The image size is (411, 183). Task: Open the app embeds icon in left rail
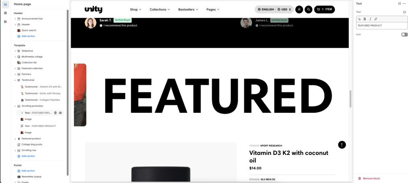click(x=6, y=22)
